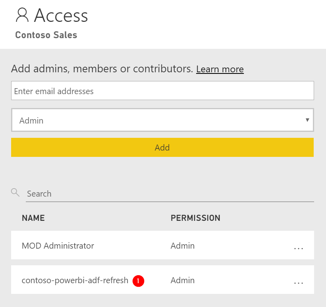Select the MOD Administrator row
The image size is (326, 307).
[162, 245]
